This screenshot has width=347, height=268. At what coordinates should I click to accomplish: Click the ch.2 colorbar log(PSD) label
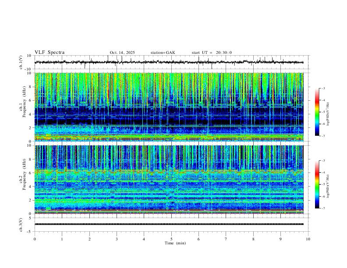point(328,186)
